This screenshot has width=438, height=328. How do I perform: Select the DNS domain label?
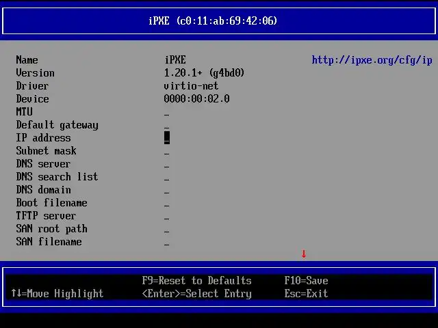(x=43, y=190)
